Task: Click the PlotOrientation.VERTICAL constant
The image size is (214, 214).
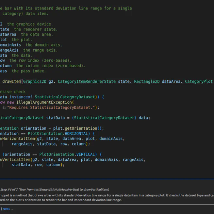Action: [x=67, y=154]
